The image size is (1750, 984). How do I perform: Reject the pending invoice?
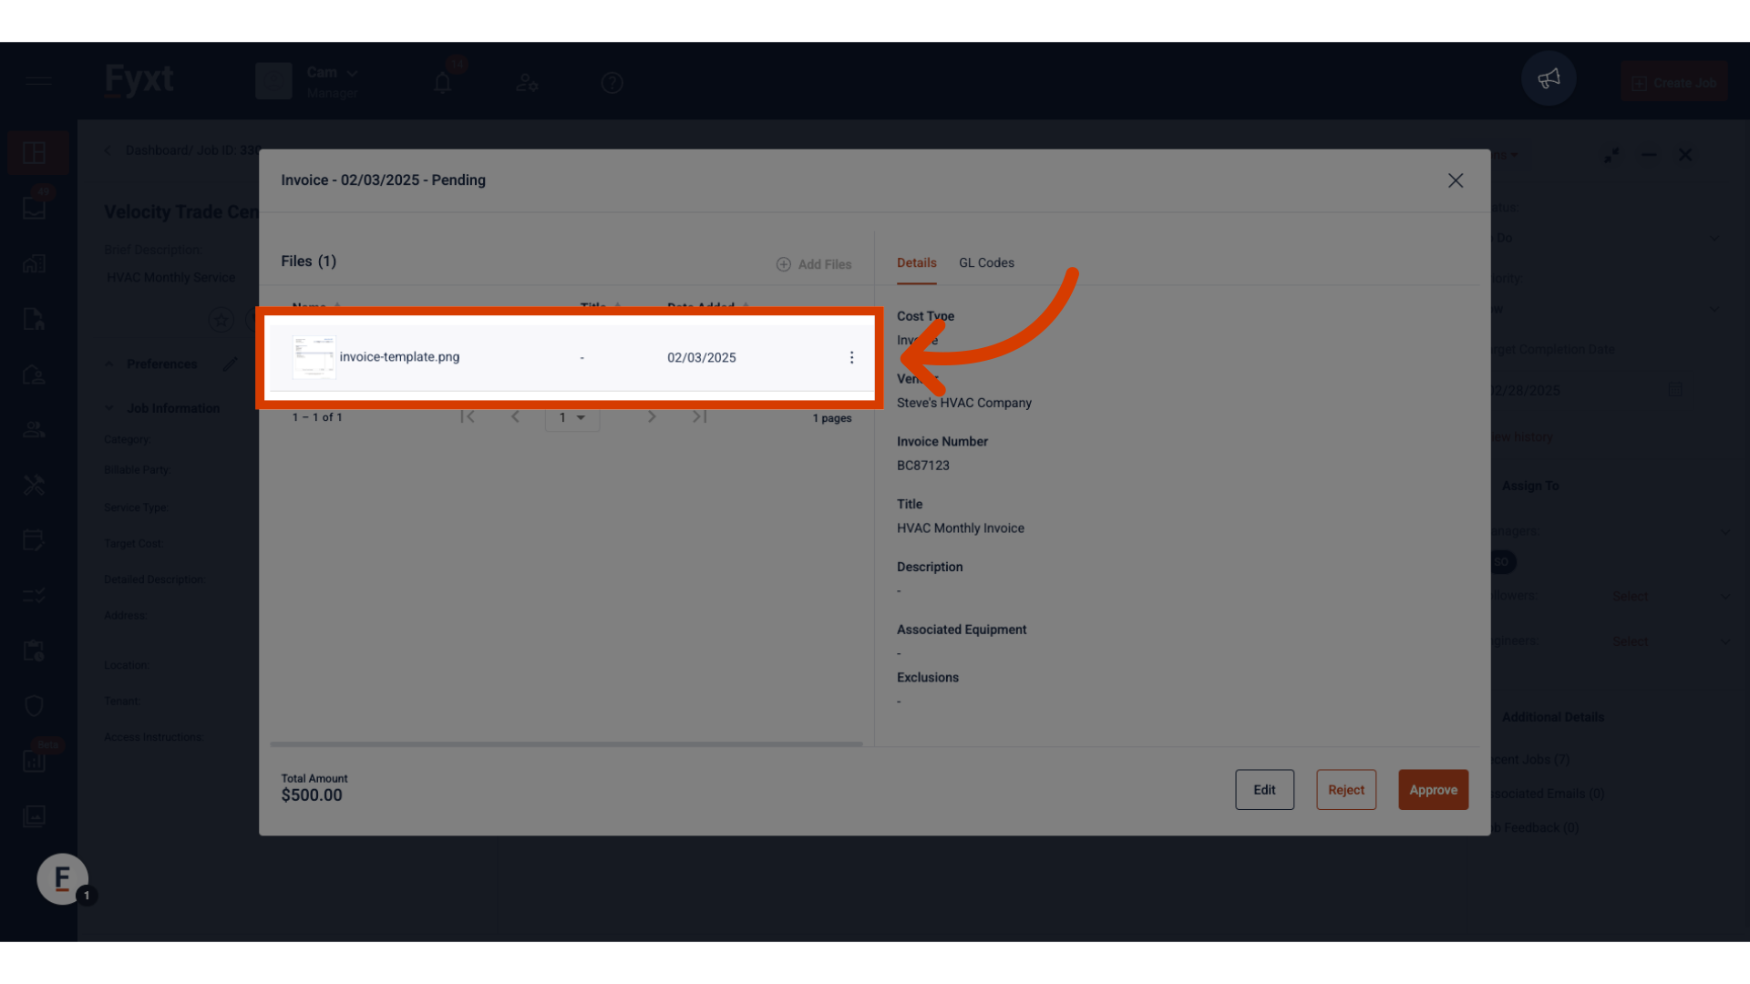[1345, 790]
